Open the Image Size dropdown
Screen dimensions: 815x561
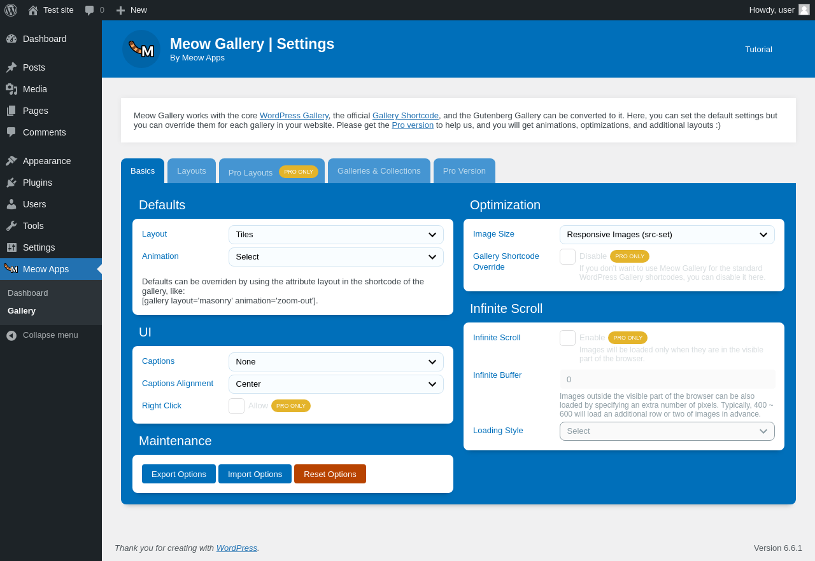pos(667,235)
